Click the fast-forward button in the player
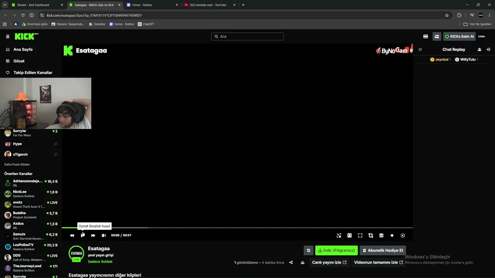Viewport: 495px width, 278px height. 93,235
